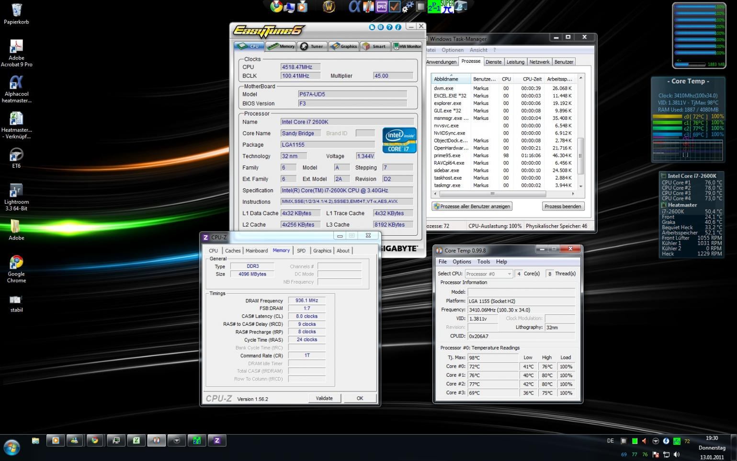The image size is (737, 461).
Task: Click EasyTune6 Multiplier value field 45.00
Action: [393, 76]
